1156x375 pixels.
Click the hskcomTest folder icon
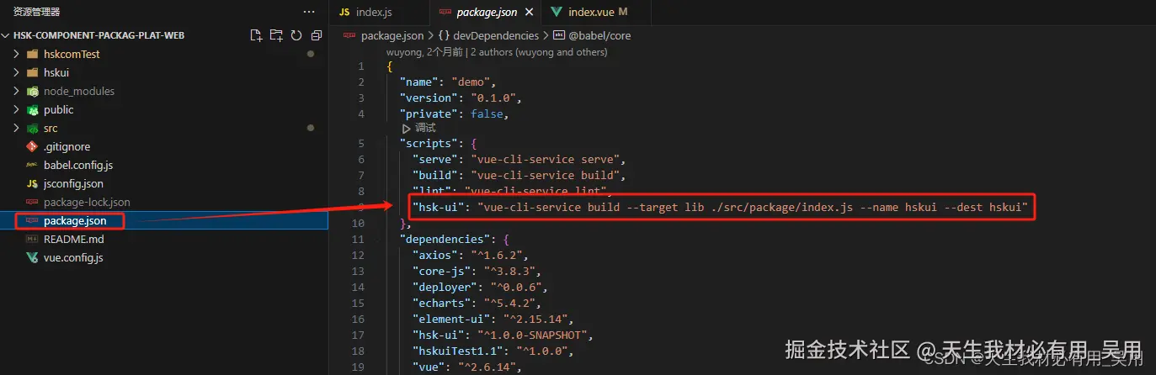[x=33, y=54]
